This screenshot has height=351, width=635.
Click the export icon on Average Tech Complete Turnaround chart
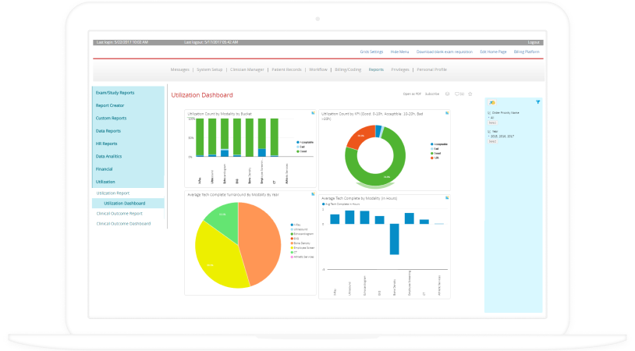point(313,194)
